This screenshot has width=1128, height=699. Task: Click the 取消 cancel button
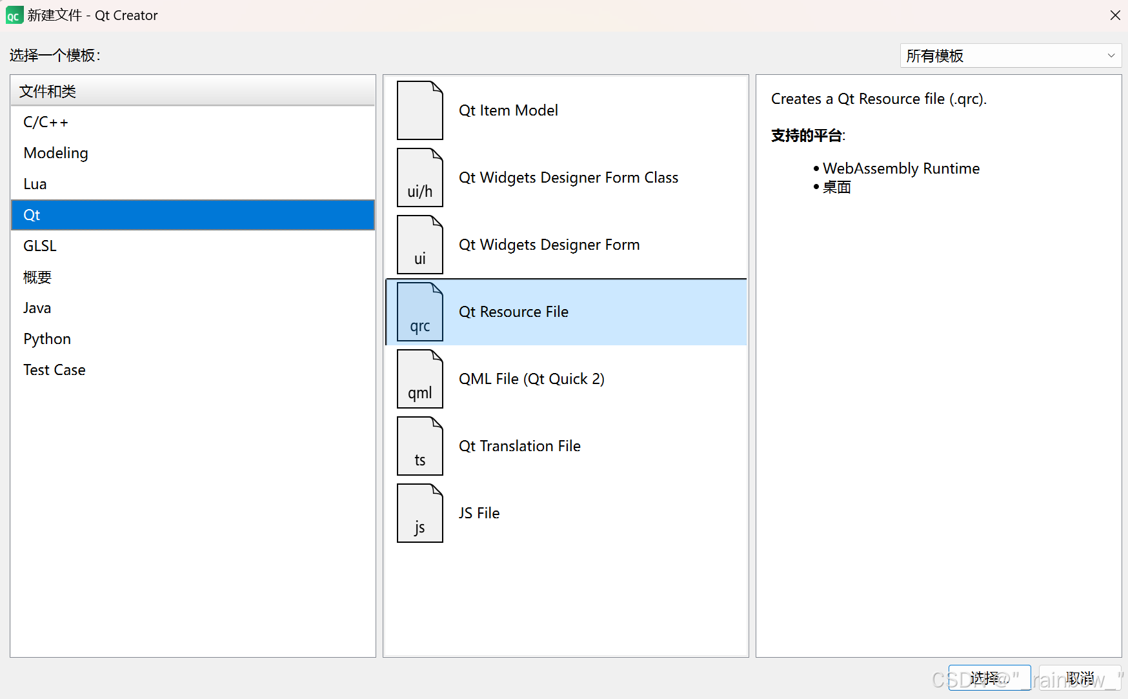(x=1080, y=678)
